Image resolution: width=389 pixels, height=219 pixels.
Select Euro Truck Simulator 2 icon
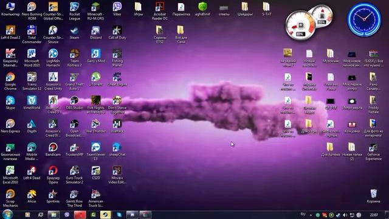point(74,175)
